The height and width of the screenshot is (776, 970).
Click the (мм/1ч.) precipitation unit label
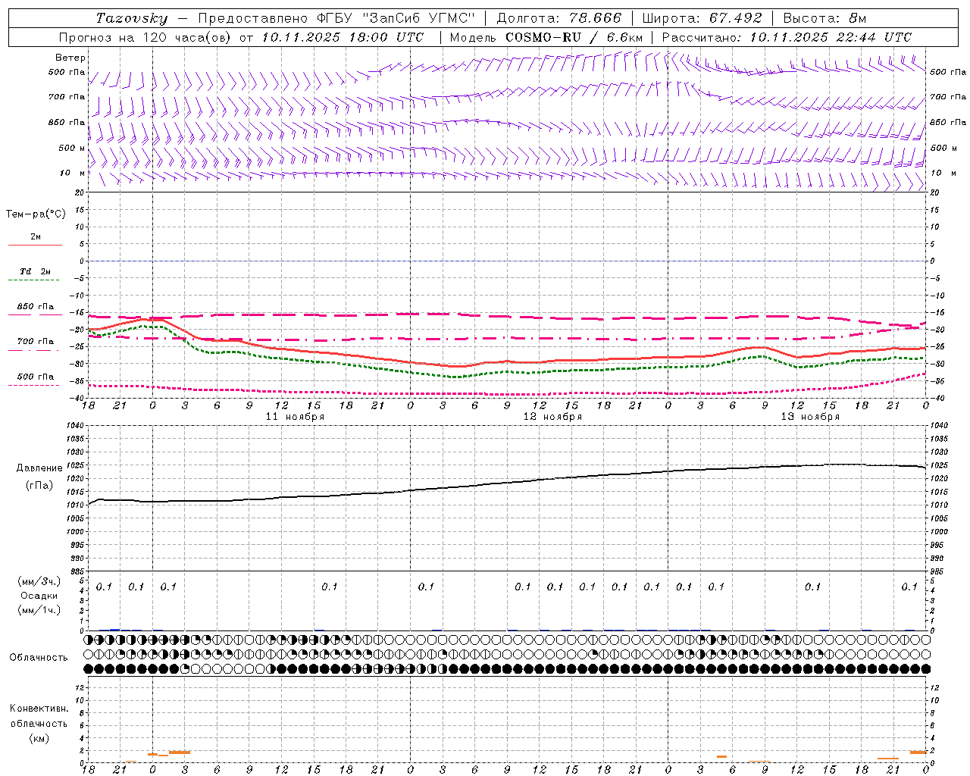point(39,610)
